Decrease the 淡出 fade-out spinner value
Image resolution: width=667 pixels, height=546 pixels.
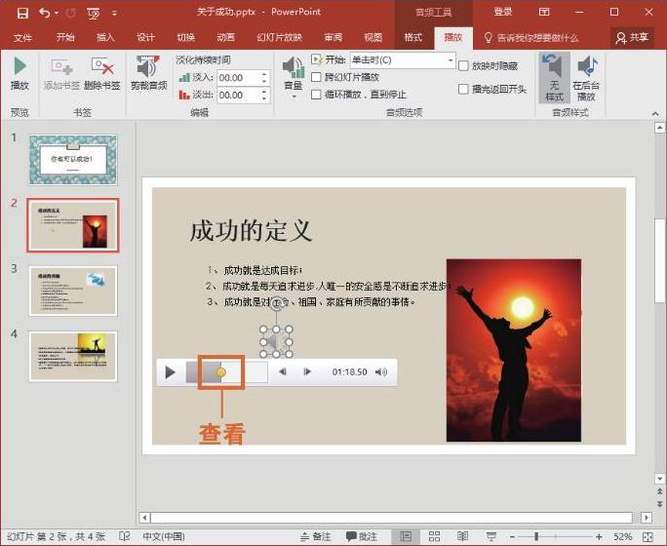[264, 98]
